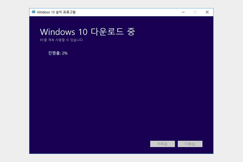Click the 뒤로(B) back button

pyautogui.click(x=162, y=144)
